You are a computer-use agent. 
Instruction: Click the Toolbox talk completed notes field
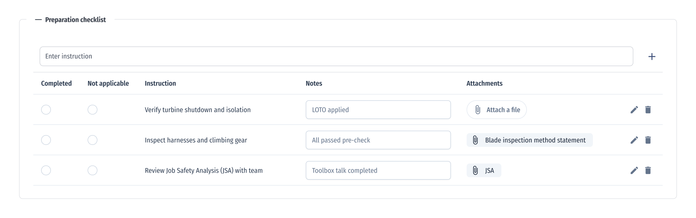pos(378,170)
